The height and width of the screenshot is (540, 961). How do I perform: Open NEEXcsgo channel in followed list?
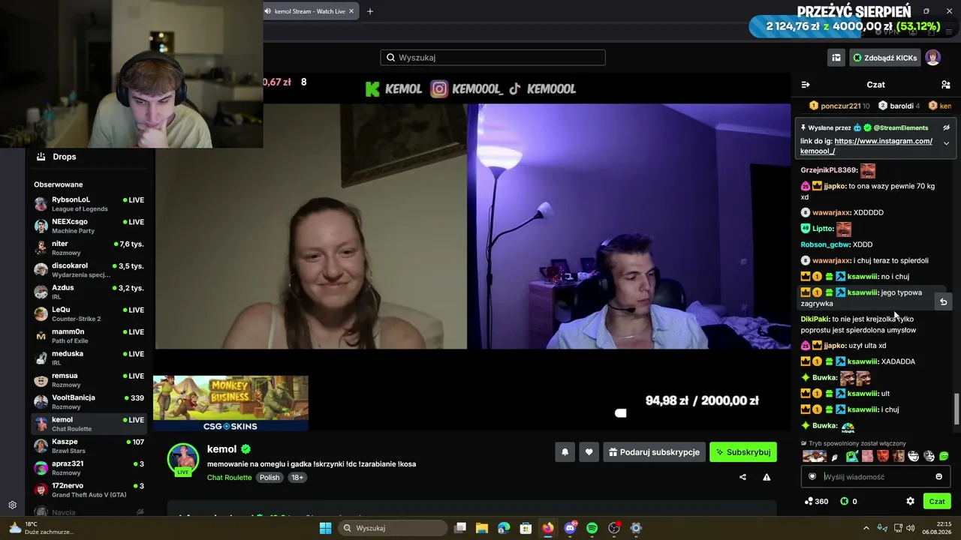89,226
